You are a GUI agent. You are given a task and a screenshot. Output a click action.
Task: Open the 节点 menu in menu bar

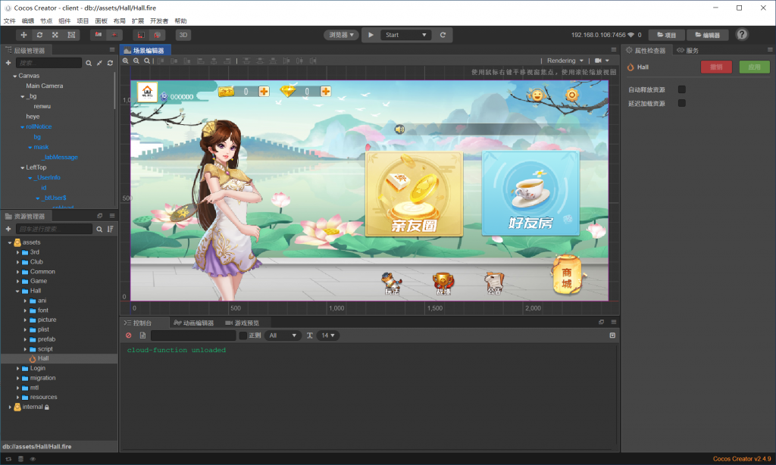point(46,20)
